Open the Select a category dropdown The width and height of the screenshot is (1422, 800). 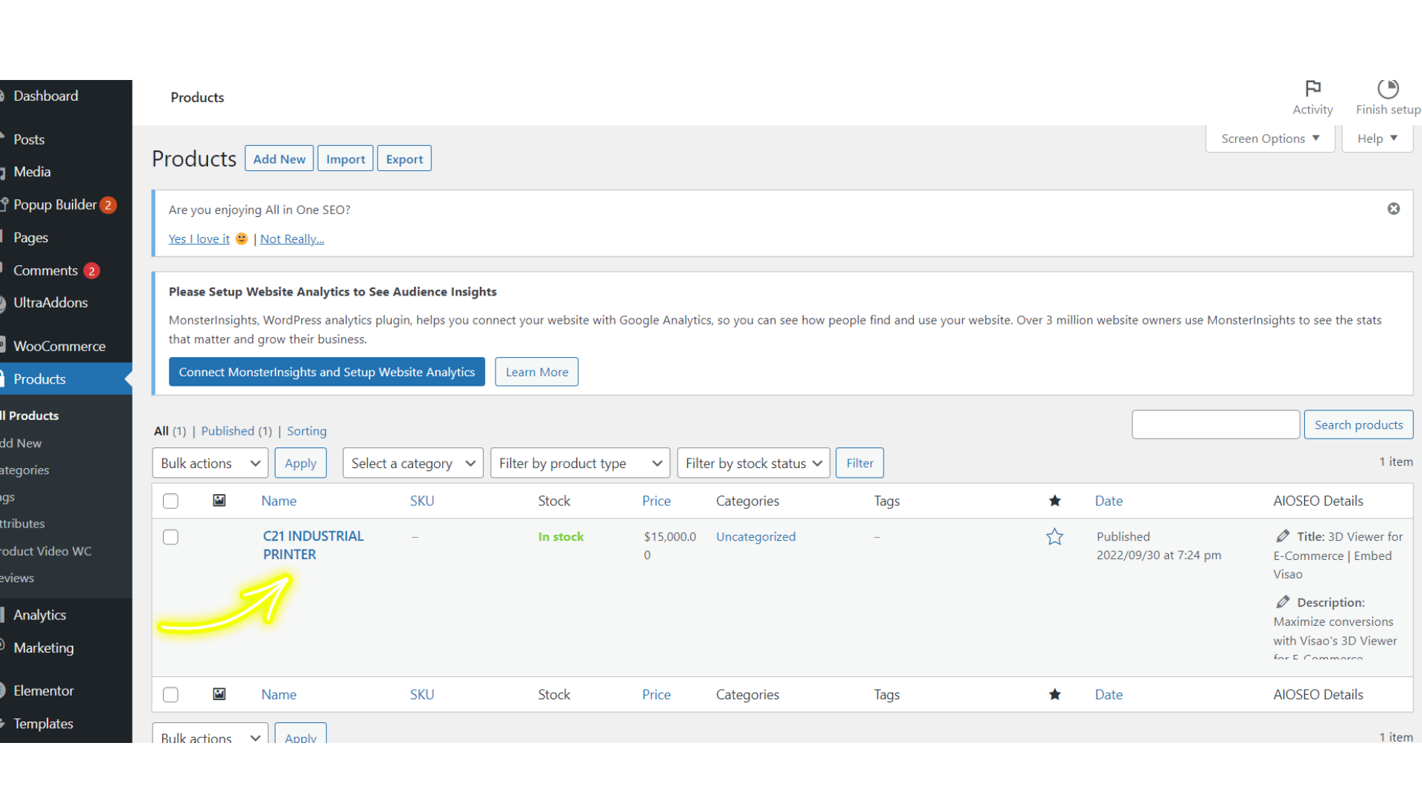pos(413,463)
